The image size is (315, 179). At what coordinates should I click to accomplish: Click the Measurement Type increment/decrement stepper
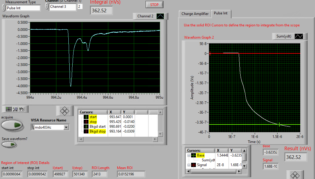pos(4,8)
